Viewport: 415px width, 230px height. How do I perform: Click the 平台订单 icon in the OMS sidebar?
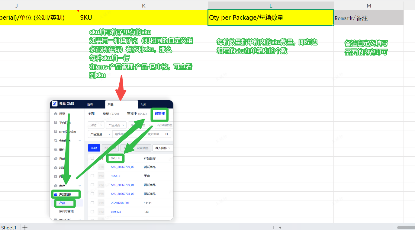pyautogui.click(x=56, y=123)
